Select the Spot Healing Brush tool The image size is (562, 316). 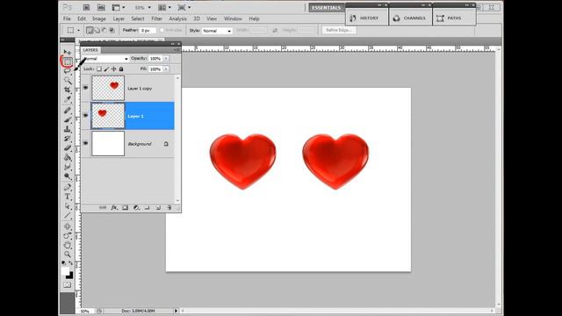[x=67, y=111]
